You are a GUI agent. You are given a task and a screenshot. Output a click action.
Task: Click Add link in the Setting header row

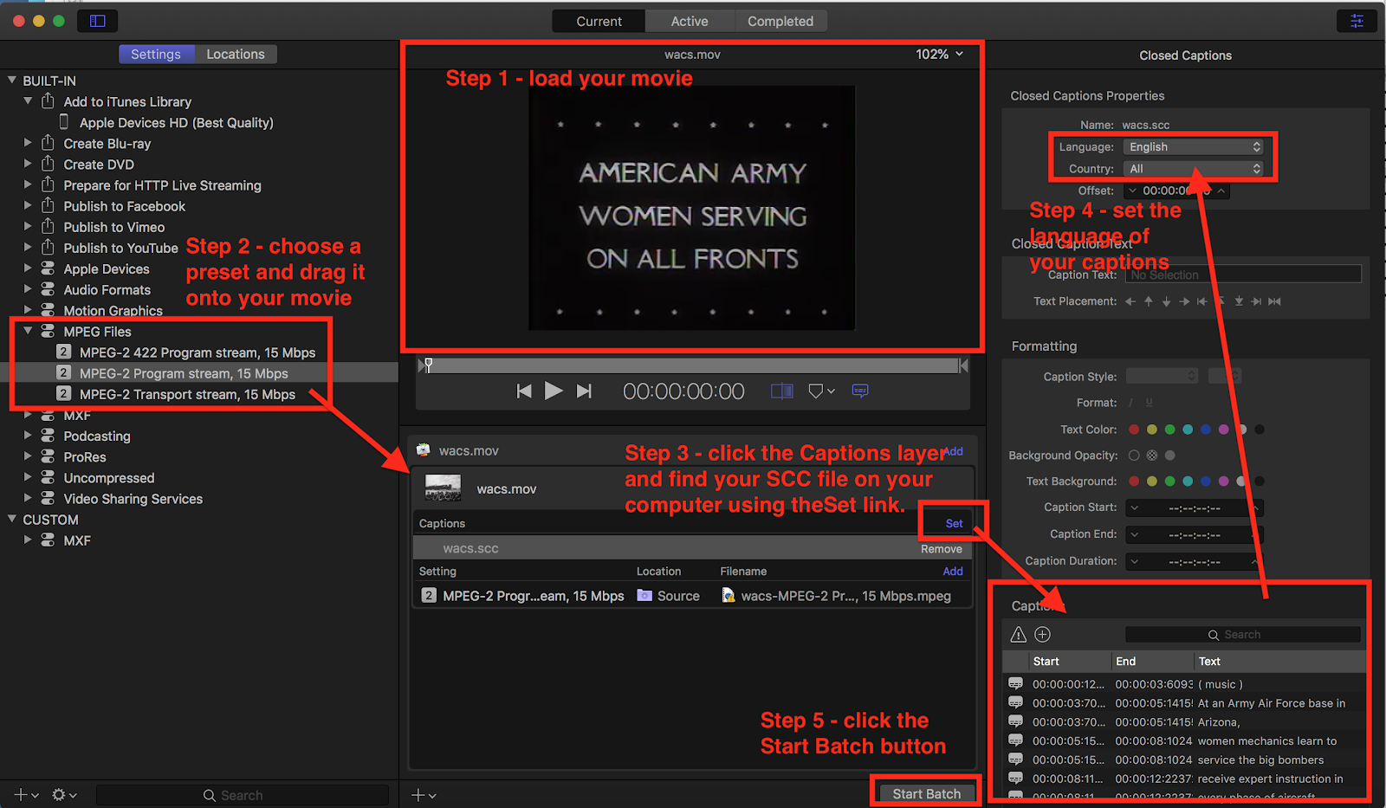(x=953, y=572)
